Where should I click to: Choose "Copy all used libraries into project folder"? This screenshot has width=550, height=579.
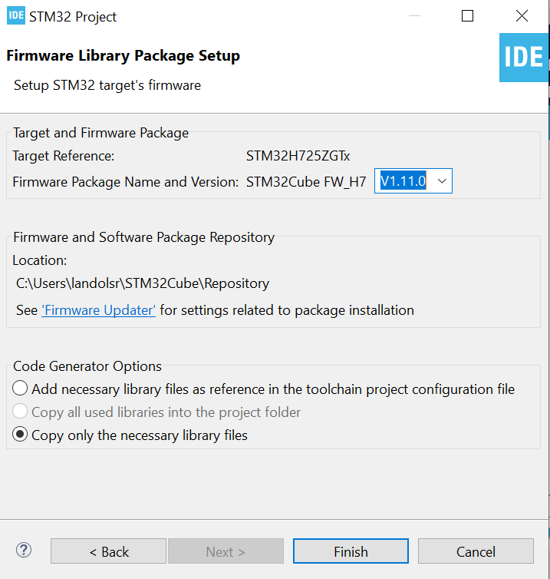[21, 412]
